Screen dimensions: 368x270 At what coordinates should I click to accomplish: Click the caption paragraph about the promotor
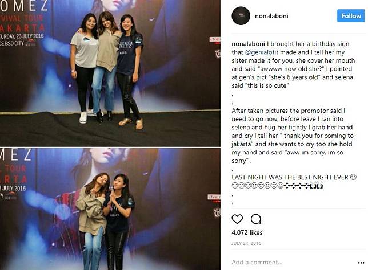293,136
